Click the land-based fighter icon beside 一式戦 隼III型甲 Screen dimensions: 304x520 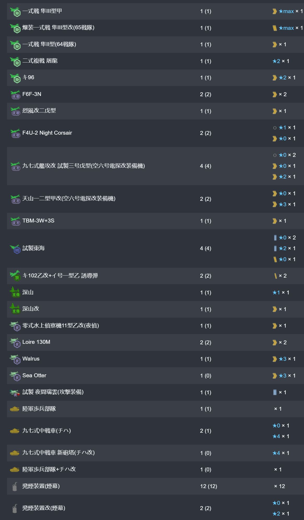[15, 12]
